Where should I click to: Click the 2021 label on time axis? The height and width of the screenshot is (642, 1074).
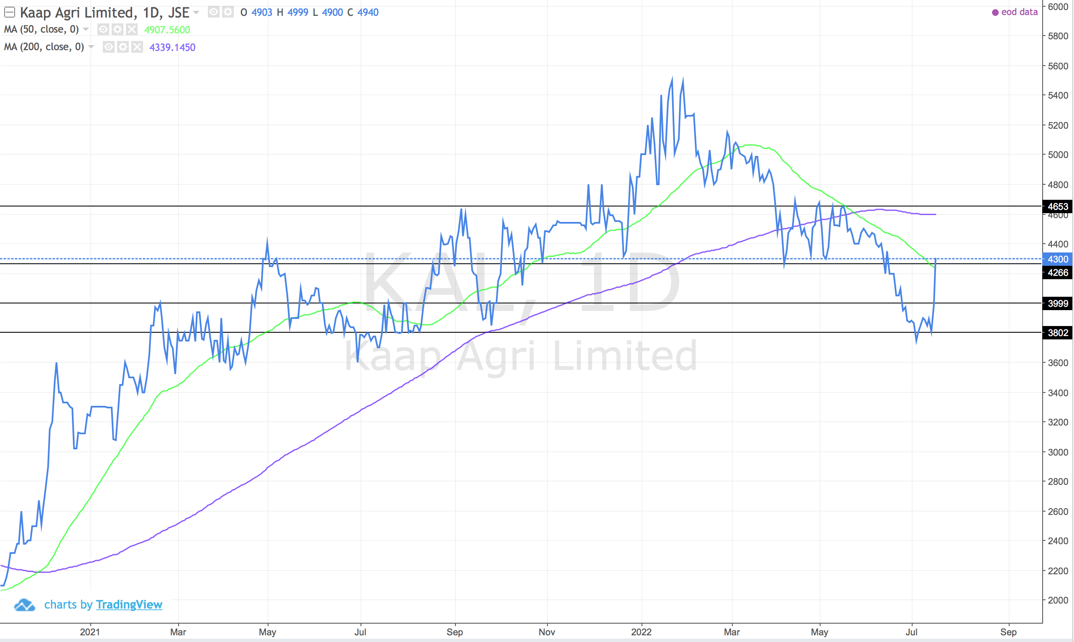tap(90, 632)
